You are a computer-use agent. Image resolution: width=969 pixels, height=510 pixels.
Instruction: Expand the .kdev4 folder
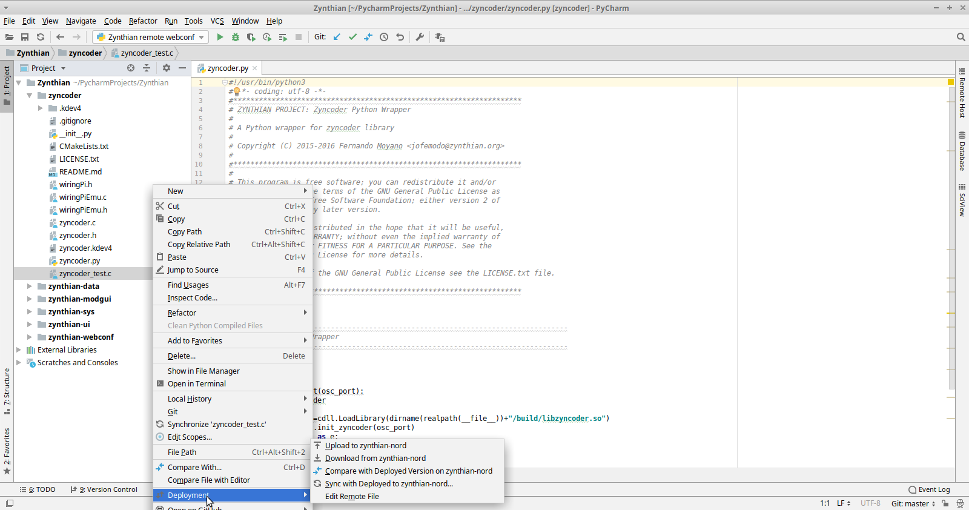[x=41, y=108]
